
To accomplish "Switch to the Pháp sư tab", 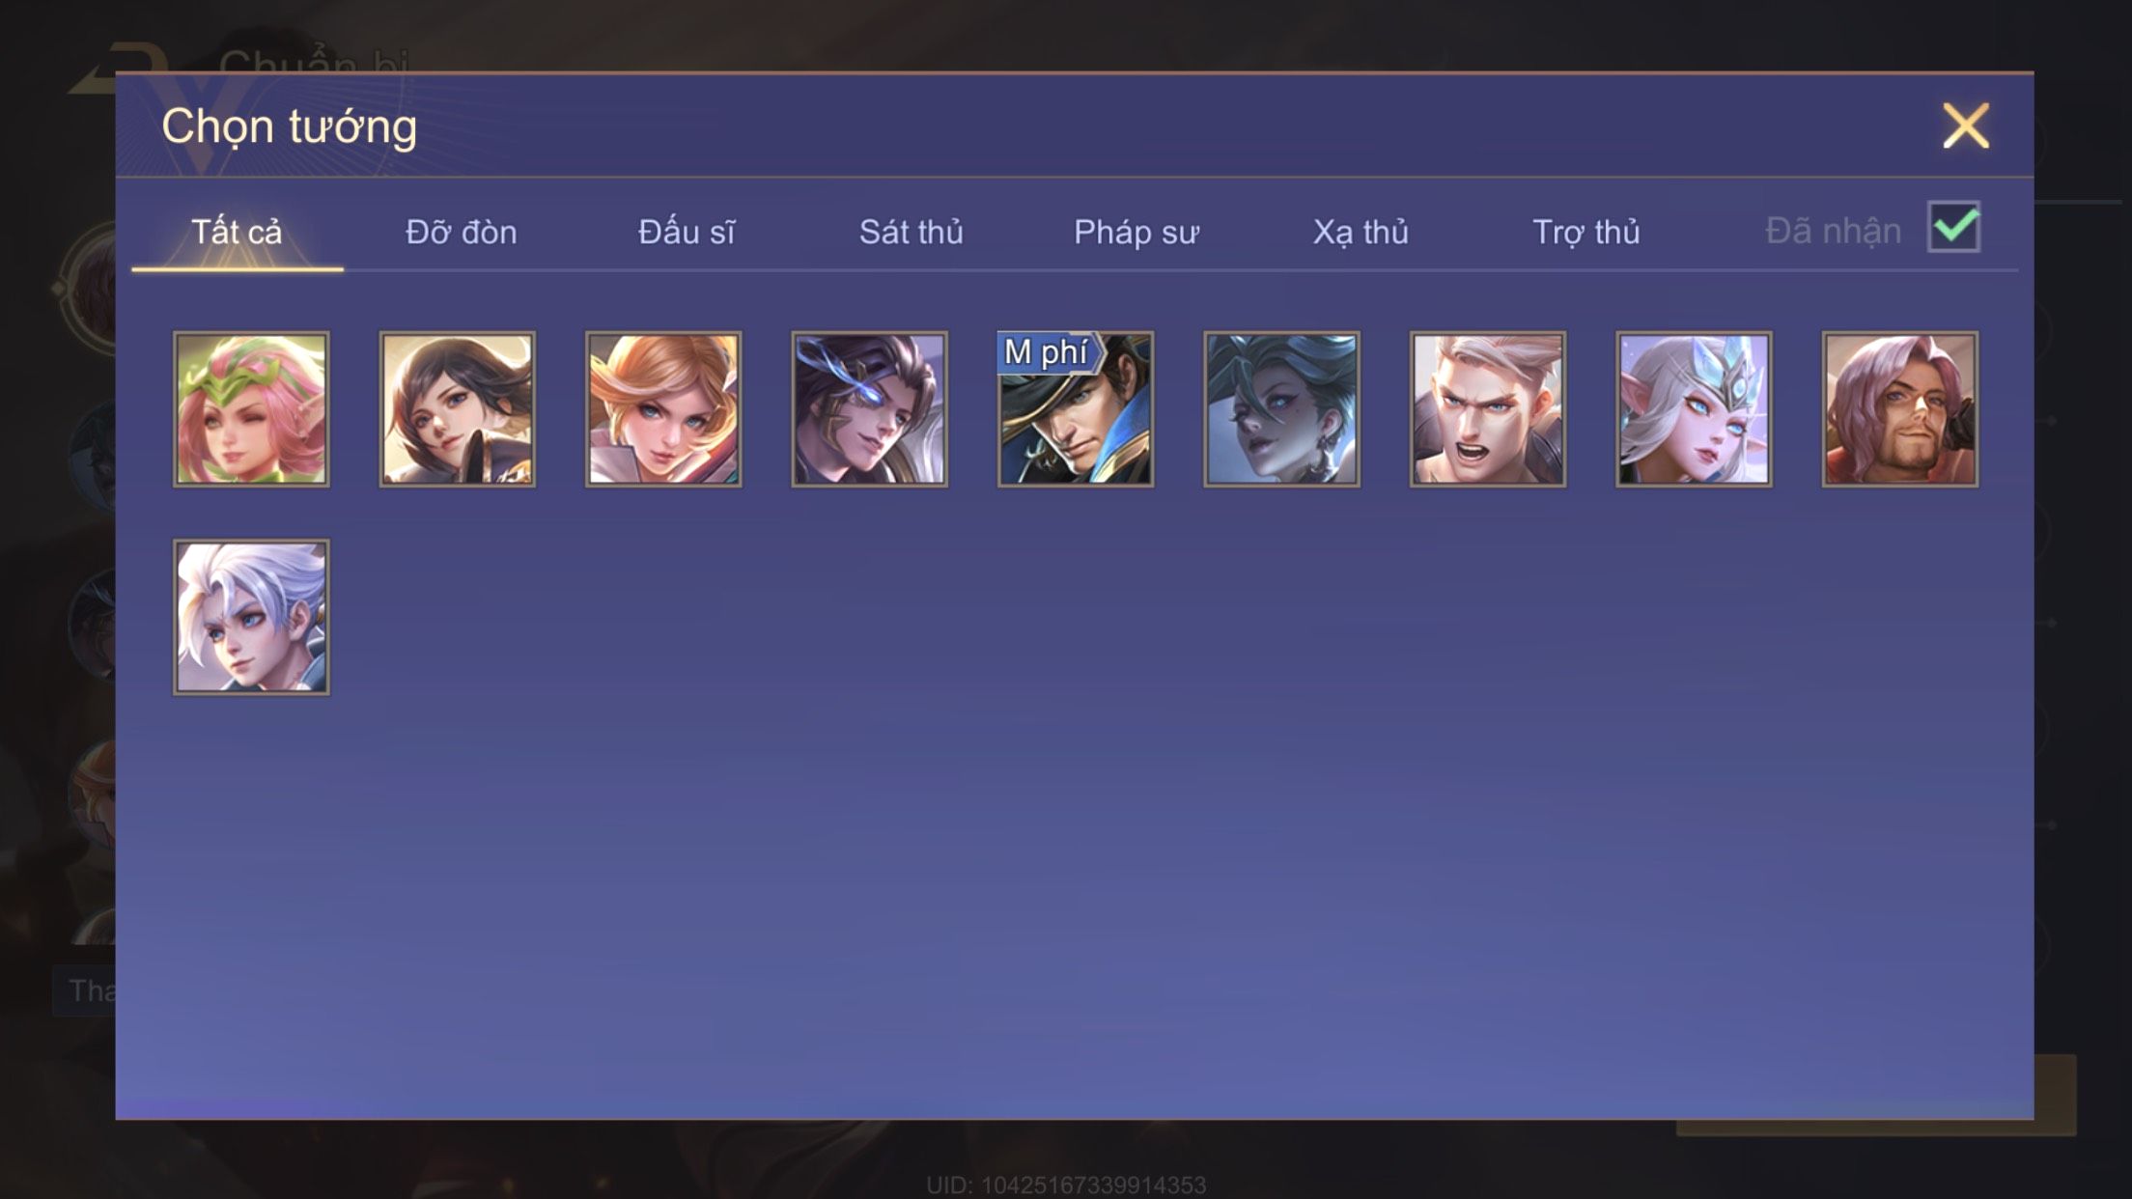I will tap(1136, 232).
